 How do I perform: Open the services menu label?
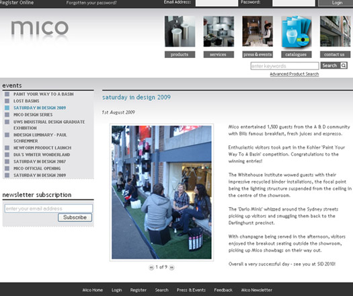[219, 54]
